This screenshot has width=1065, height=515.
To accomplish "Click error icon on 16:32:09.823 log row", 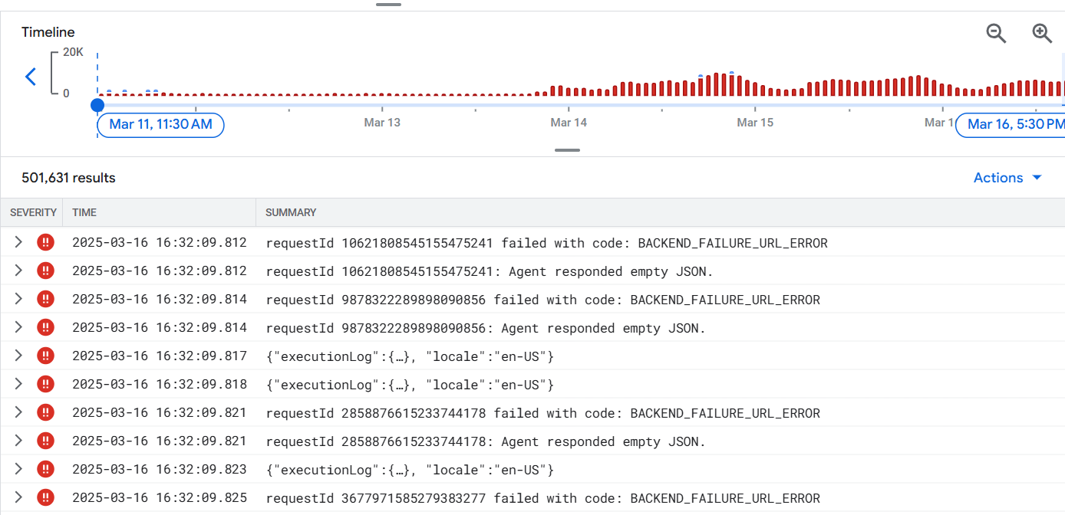I will click(x=46, y=470).
